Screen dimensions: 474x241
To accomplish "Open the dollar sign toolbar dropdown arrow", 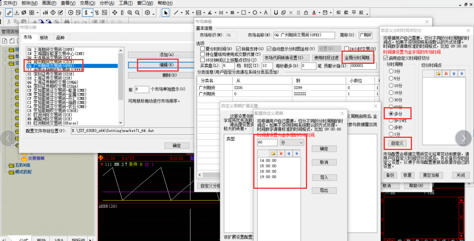I will (92, 13).
